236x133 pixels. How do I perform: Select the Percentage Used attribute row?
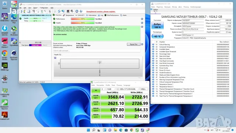click(191, 54)
